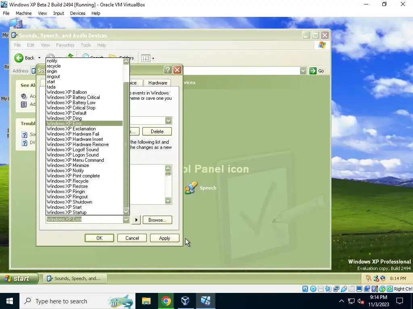Click the OK button
413x309 pixels.
pyautogui.click(x=99, y=238)
